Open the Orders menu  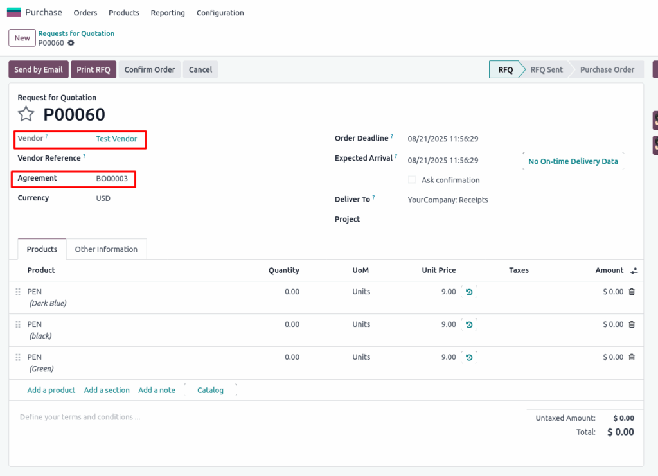click(85, 13)
